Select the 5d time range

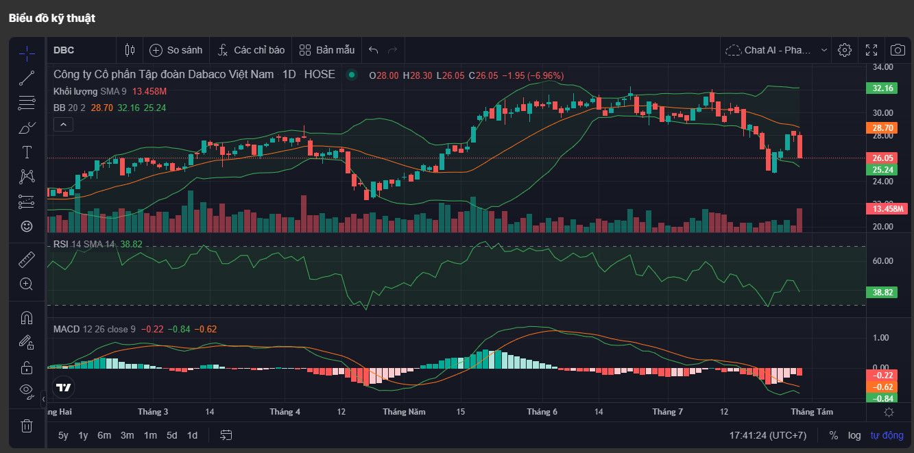pyautogui.click(x=171, y=435)
